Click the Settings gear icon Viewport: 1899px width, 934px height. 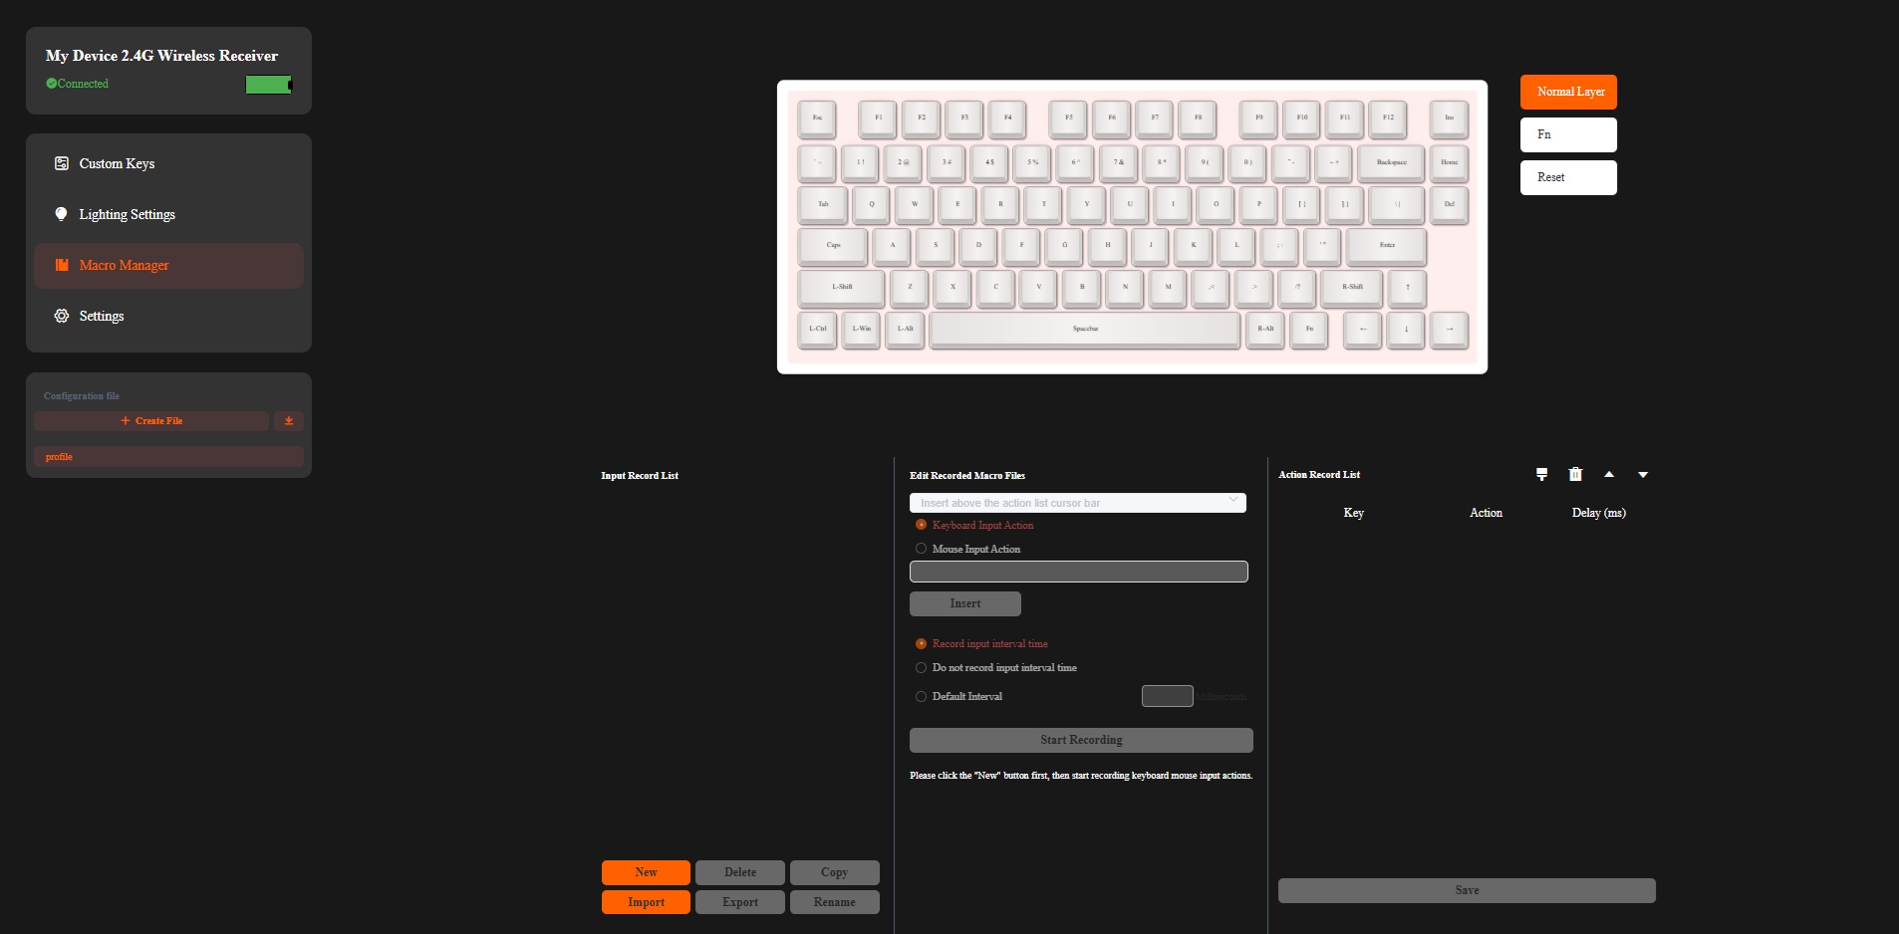[62, 316]
